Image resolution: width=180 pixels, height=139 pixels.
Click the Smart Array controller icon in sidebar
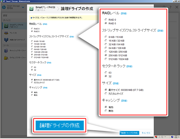[x=6, y=26]
